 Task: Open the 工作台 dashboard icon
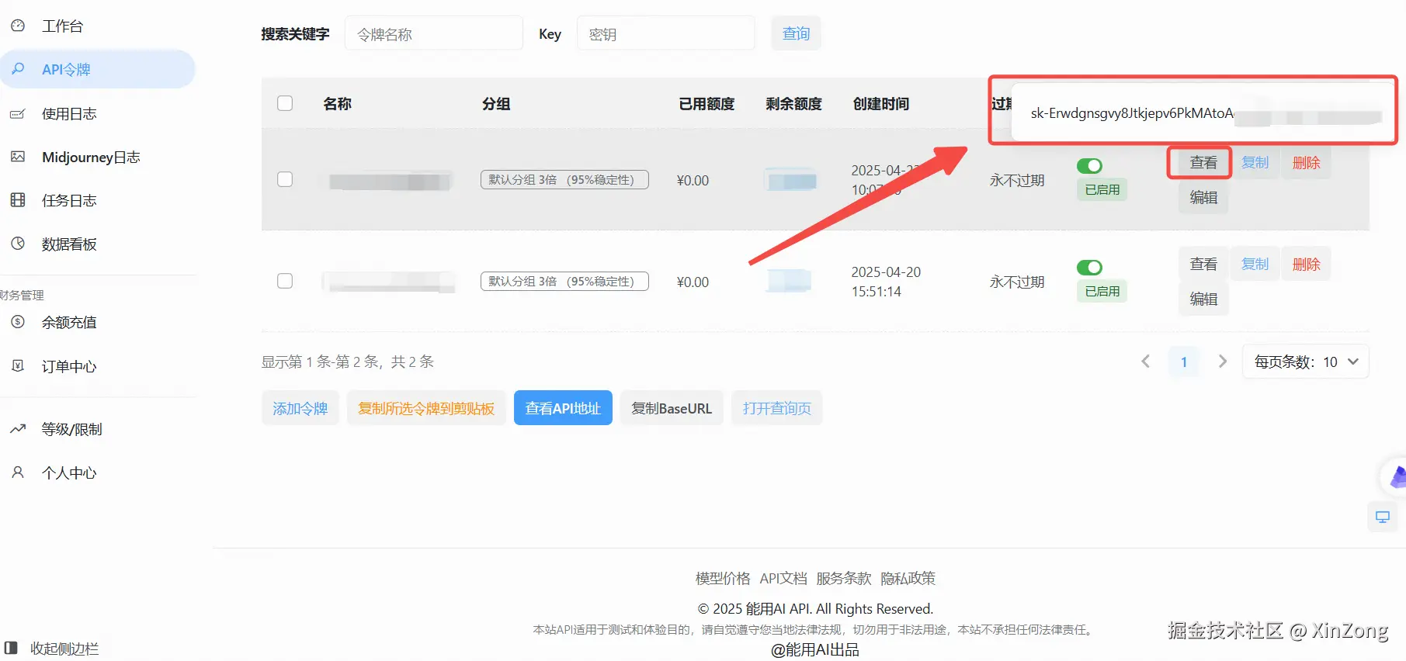18,26
